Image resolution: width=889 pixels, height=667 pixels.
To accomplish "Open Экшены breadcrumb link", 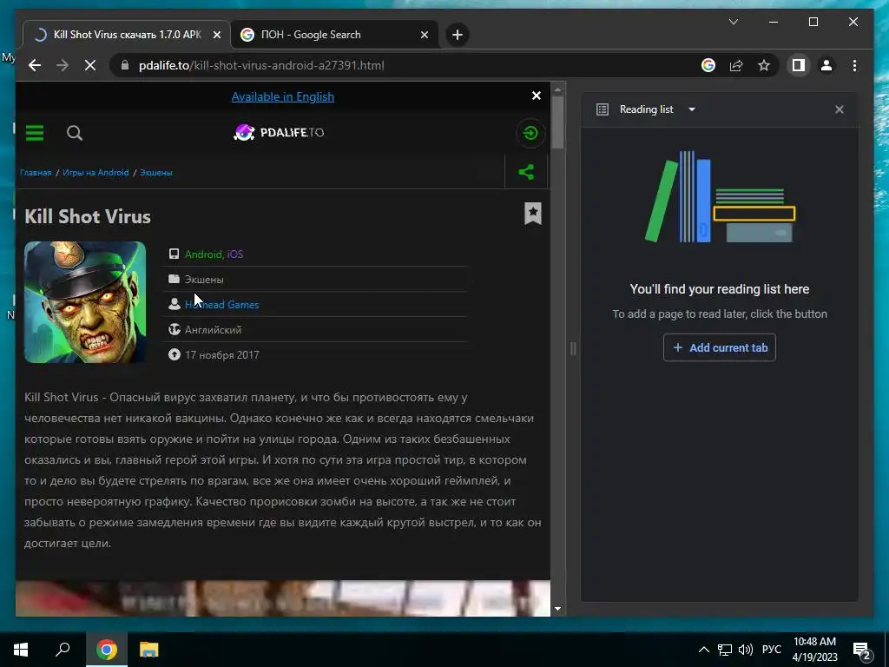I will click(x=156, y=173).
